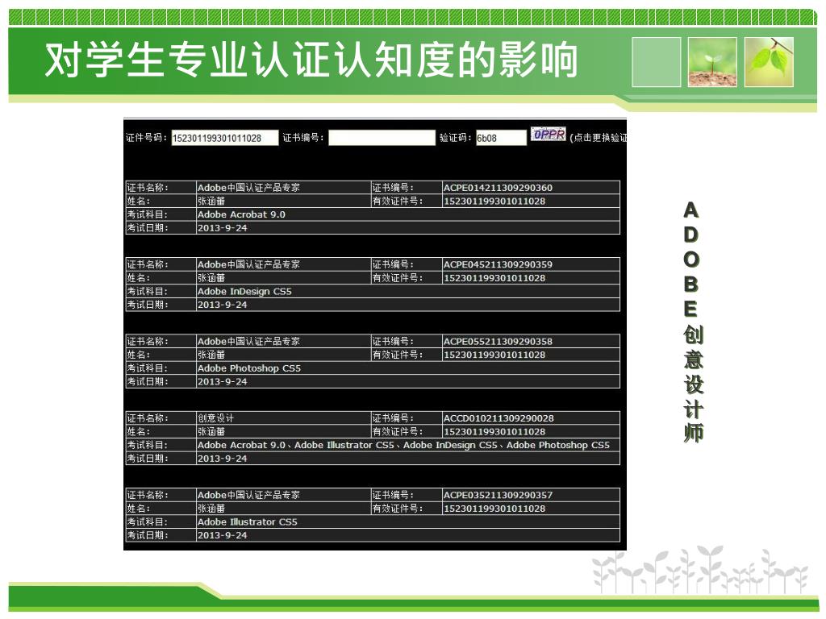This screenshot has width=826, height=619.
Task: Click the 验证码 label
Action: (x=456, y=138)
